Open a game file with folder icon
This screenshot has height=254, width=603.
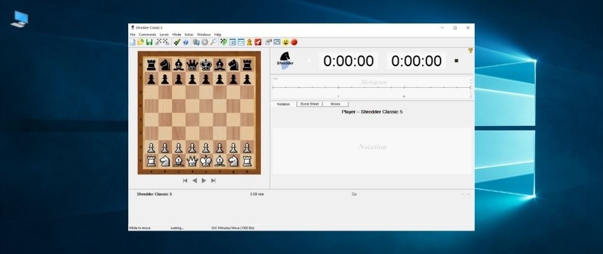(x=141, y=42)
